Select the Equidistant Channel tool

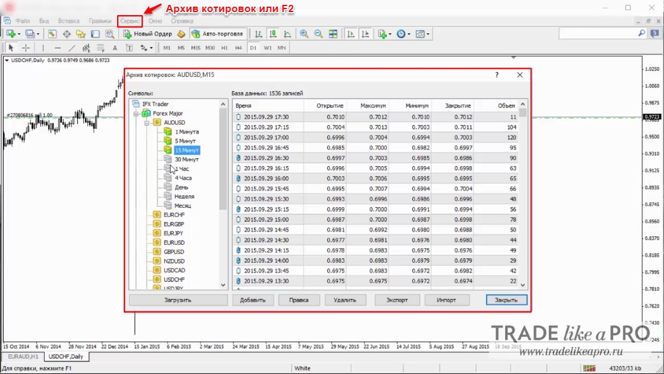tap(86, 48)
